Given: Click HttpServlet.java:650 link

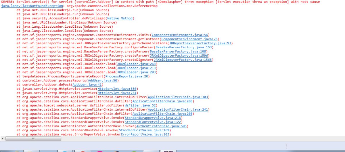Looking at the screenshot, I should click(x=117, y=89).
